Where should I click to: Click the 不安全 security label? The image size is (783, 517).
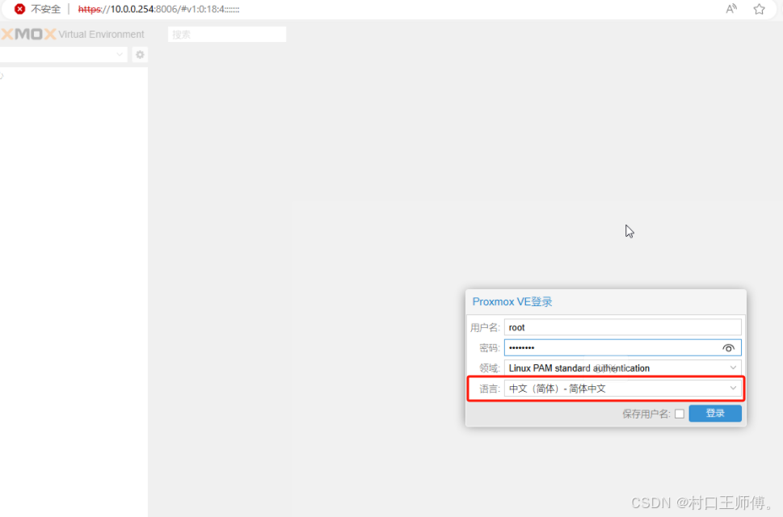pyautogui.click(x=45, y=9)
